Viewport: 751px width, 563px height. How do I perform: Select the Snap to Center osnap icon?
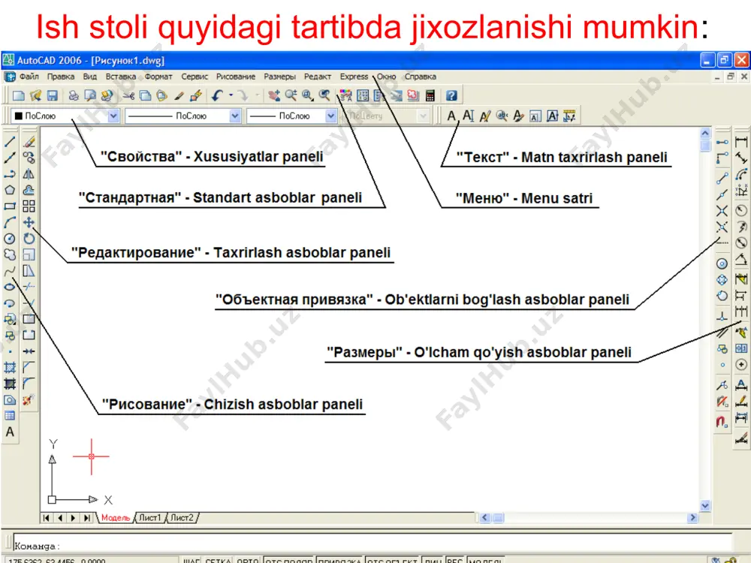pos(722,263)
